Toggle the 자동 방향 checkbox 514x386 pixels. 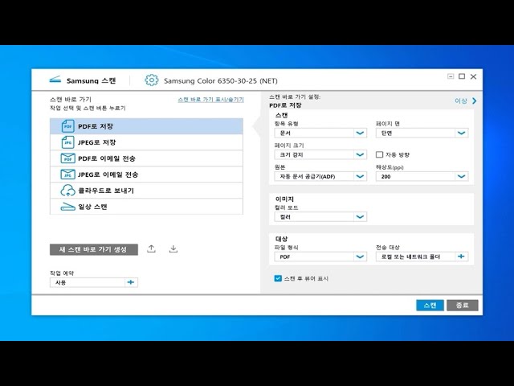pyautogui.click(x=379, y=154)
